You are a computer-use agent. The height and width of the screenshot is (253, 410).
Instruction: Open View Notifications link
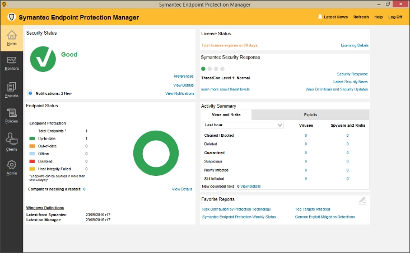click(180, 93)
